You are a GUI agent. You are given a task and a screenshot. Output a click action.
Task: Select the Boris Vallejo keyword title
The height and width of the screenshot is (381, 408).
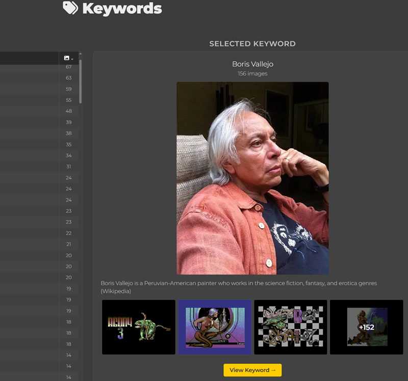pyautogui.click(x=252, y=64)
